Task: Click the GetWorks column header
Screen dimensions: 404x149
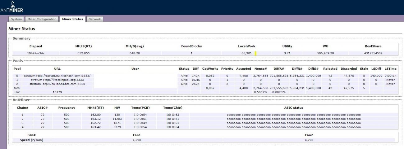Action: [210, 68]
